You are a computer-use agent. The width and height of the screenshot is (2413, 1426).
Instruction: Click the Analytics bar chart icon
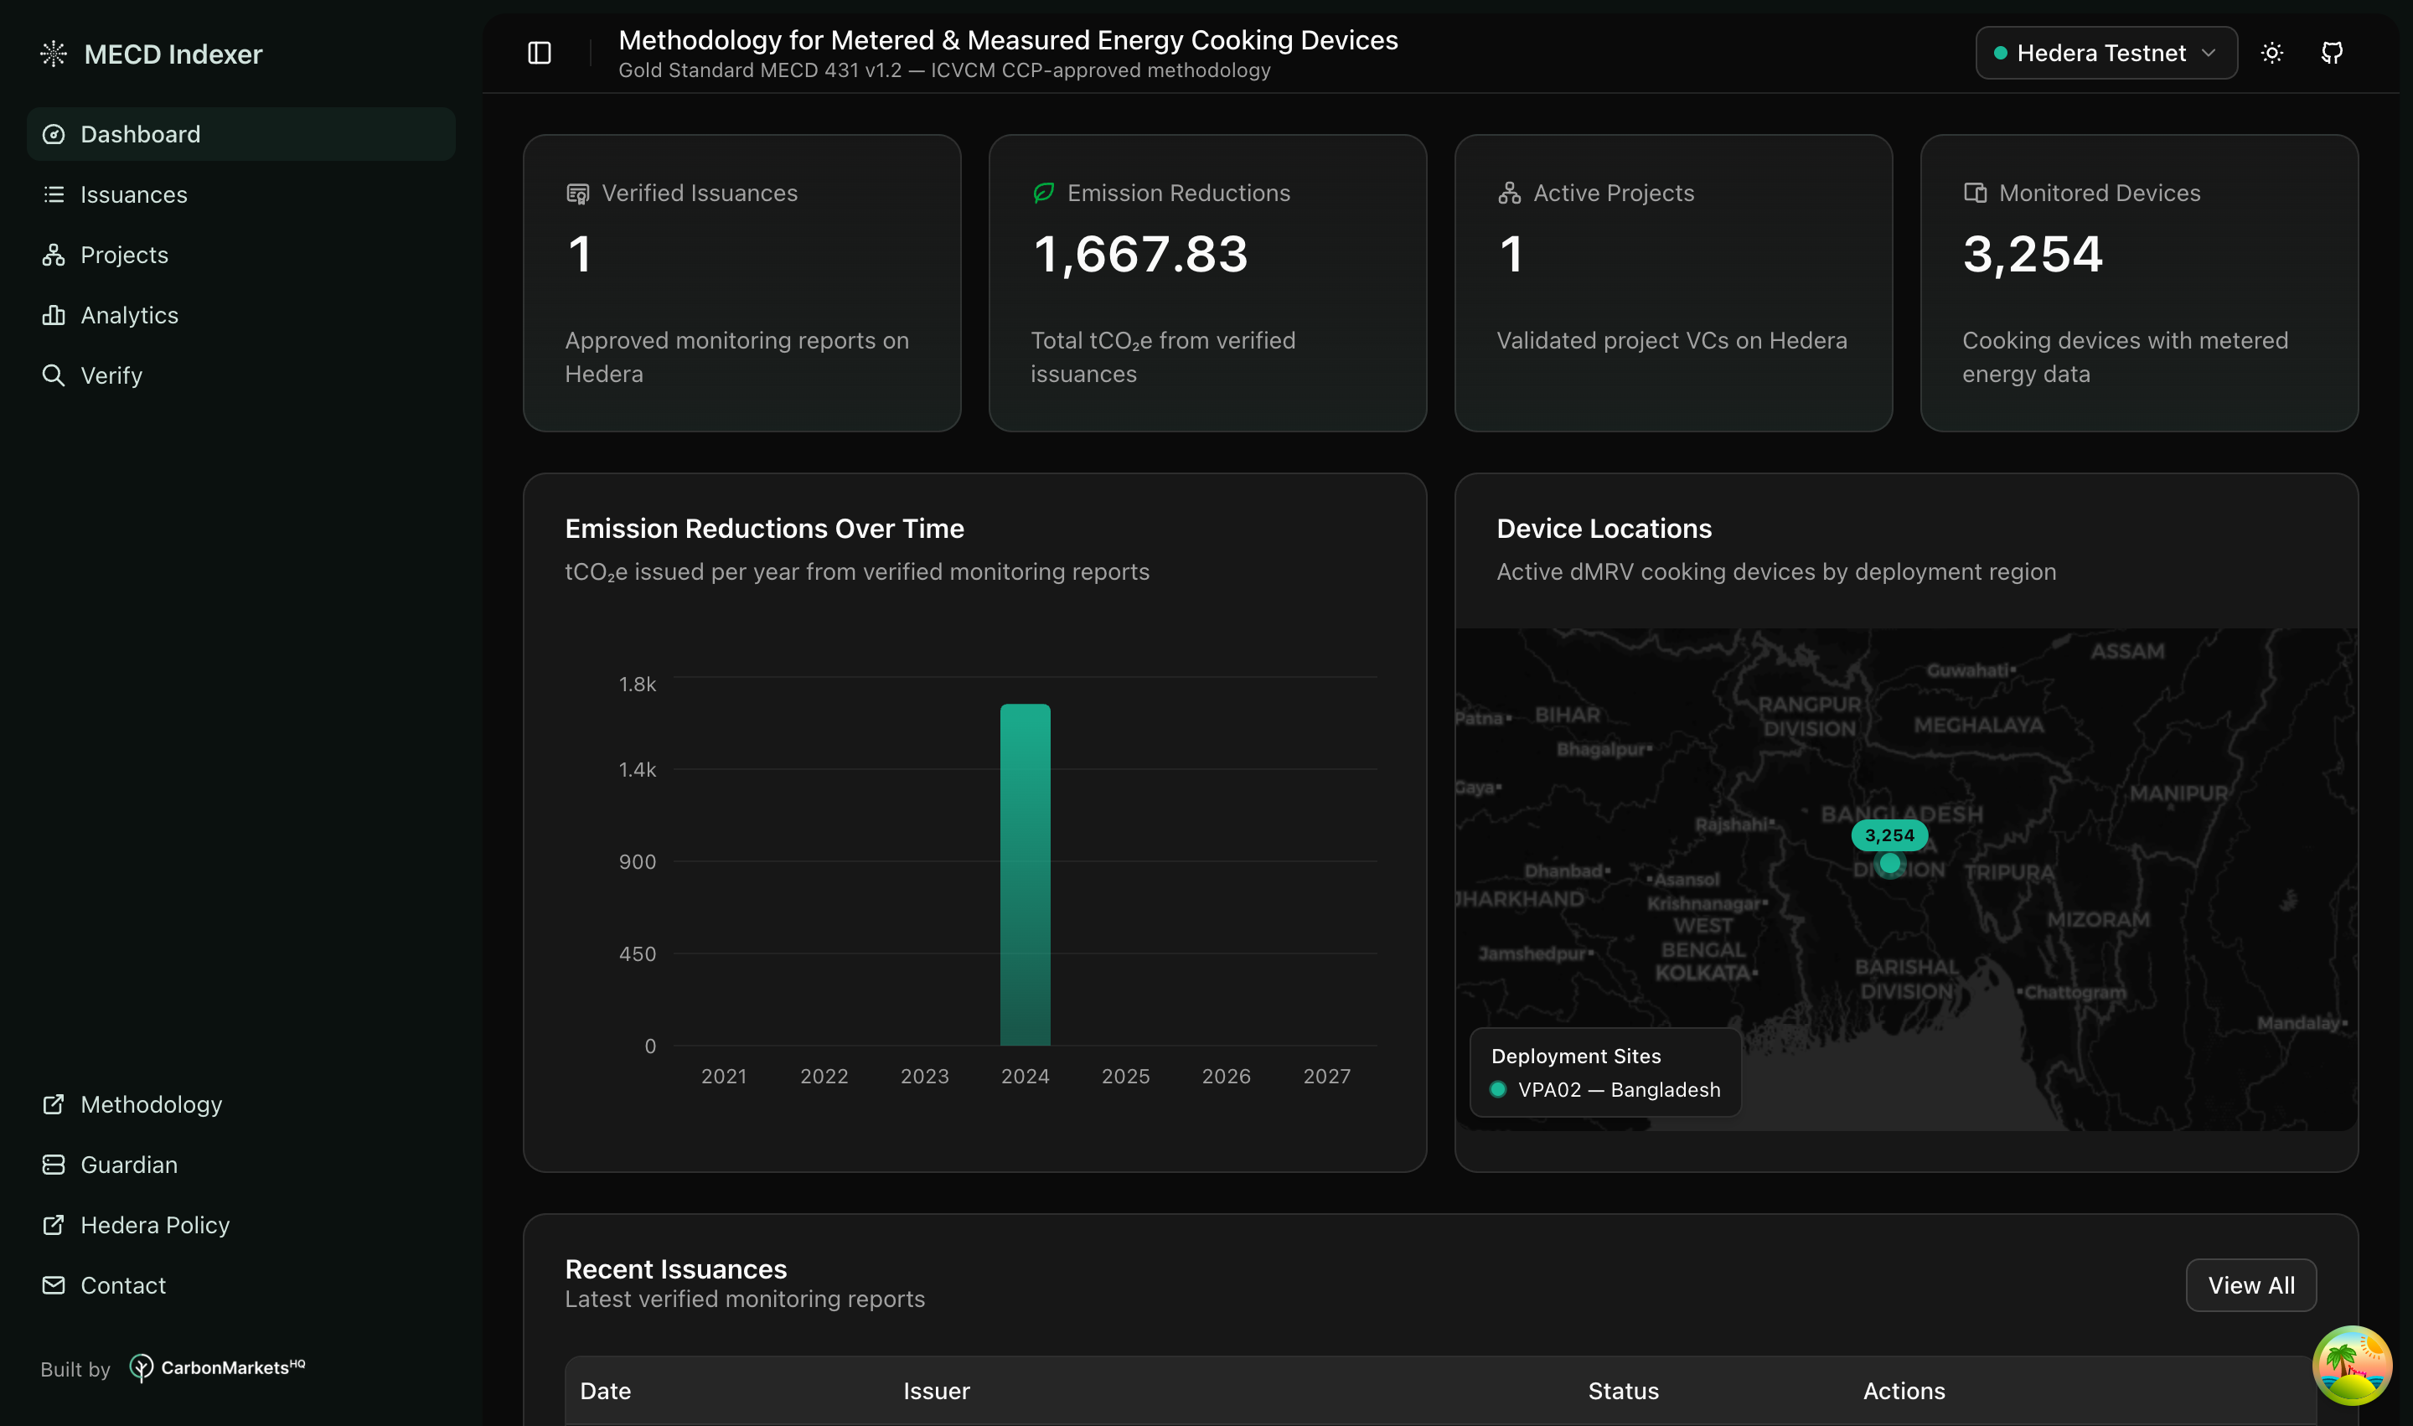(54, 315)
